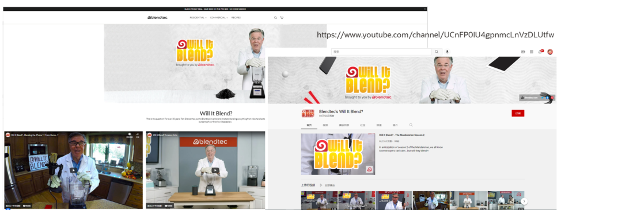Open the third uploaded video thumbnail

(x=394, y=200)
